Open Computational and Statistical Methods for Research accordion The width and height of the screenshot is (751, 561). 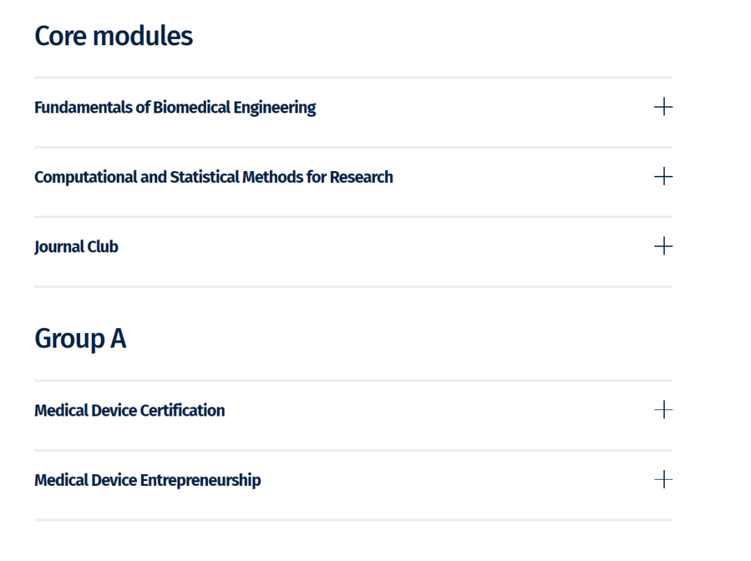pyautogui.click(x=213, y=177)
